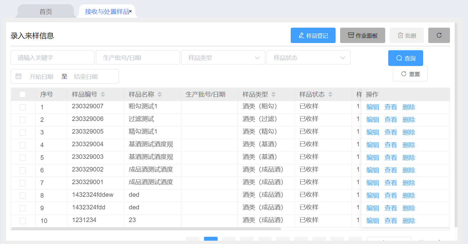Viewport: 468px width, 244px height.
Task: Check the row 5 checkbox
Action: pyautogui.click(x=22, y=158)
